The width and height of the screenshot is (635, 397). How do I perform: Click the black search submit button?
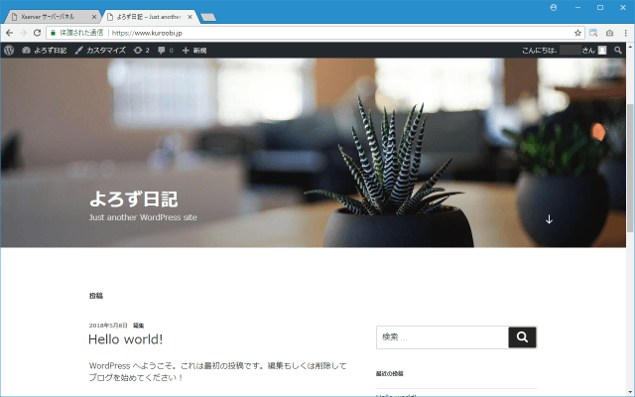click(x=523, y=337)
